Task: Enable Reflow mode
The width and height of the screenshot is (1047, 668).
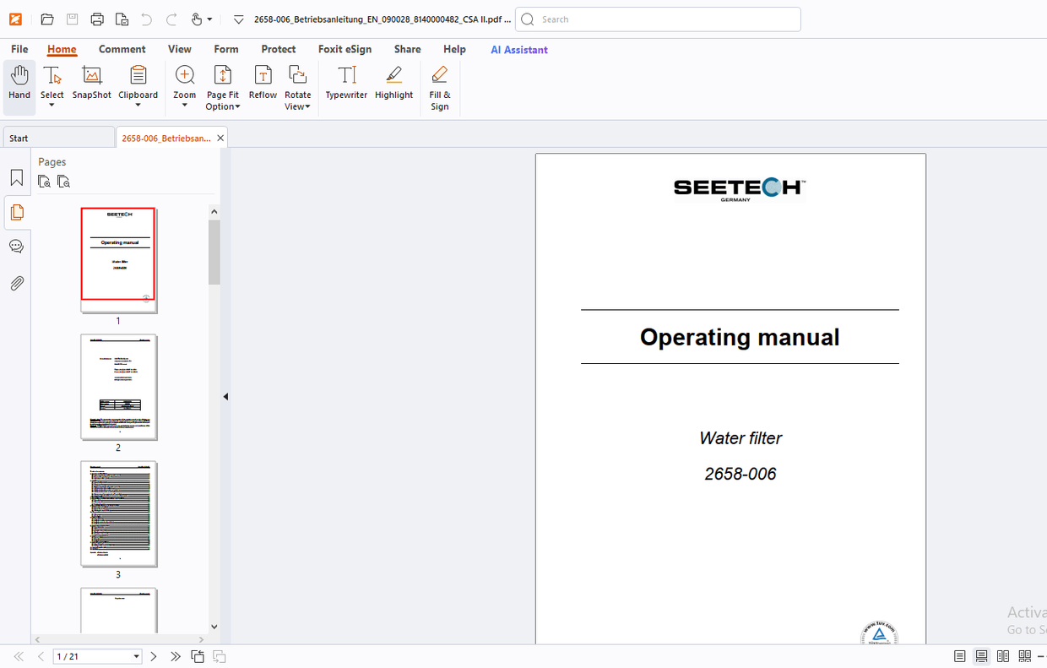Action: pos(263,84)
